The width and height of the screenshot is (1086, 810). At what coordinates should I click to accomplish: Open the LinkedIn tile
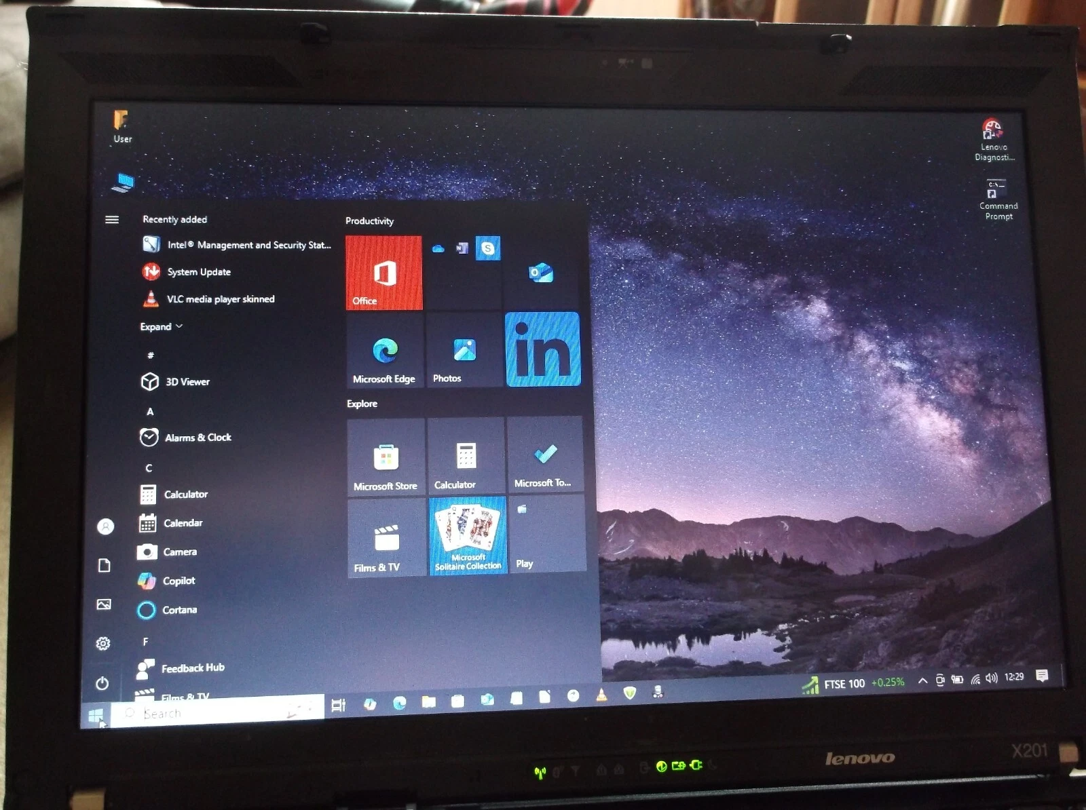pyautogui.click(x=542, y=349)
